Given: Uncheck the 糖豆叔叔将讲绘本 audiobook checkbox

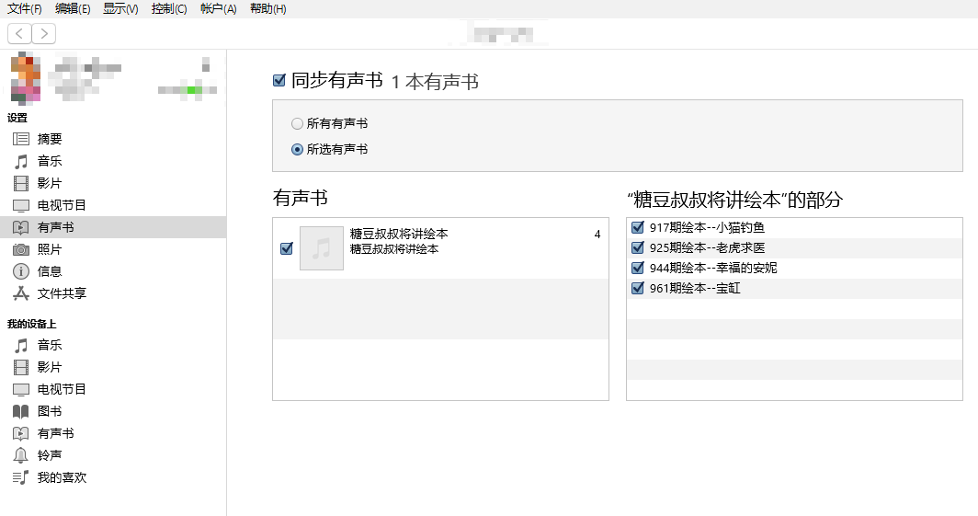Looking at the screenshot, I should pyautogui.click(x=286, y=248).
